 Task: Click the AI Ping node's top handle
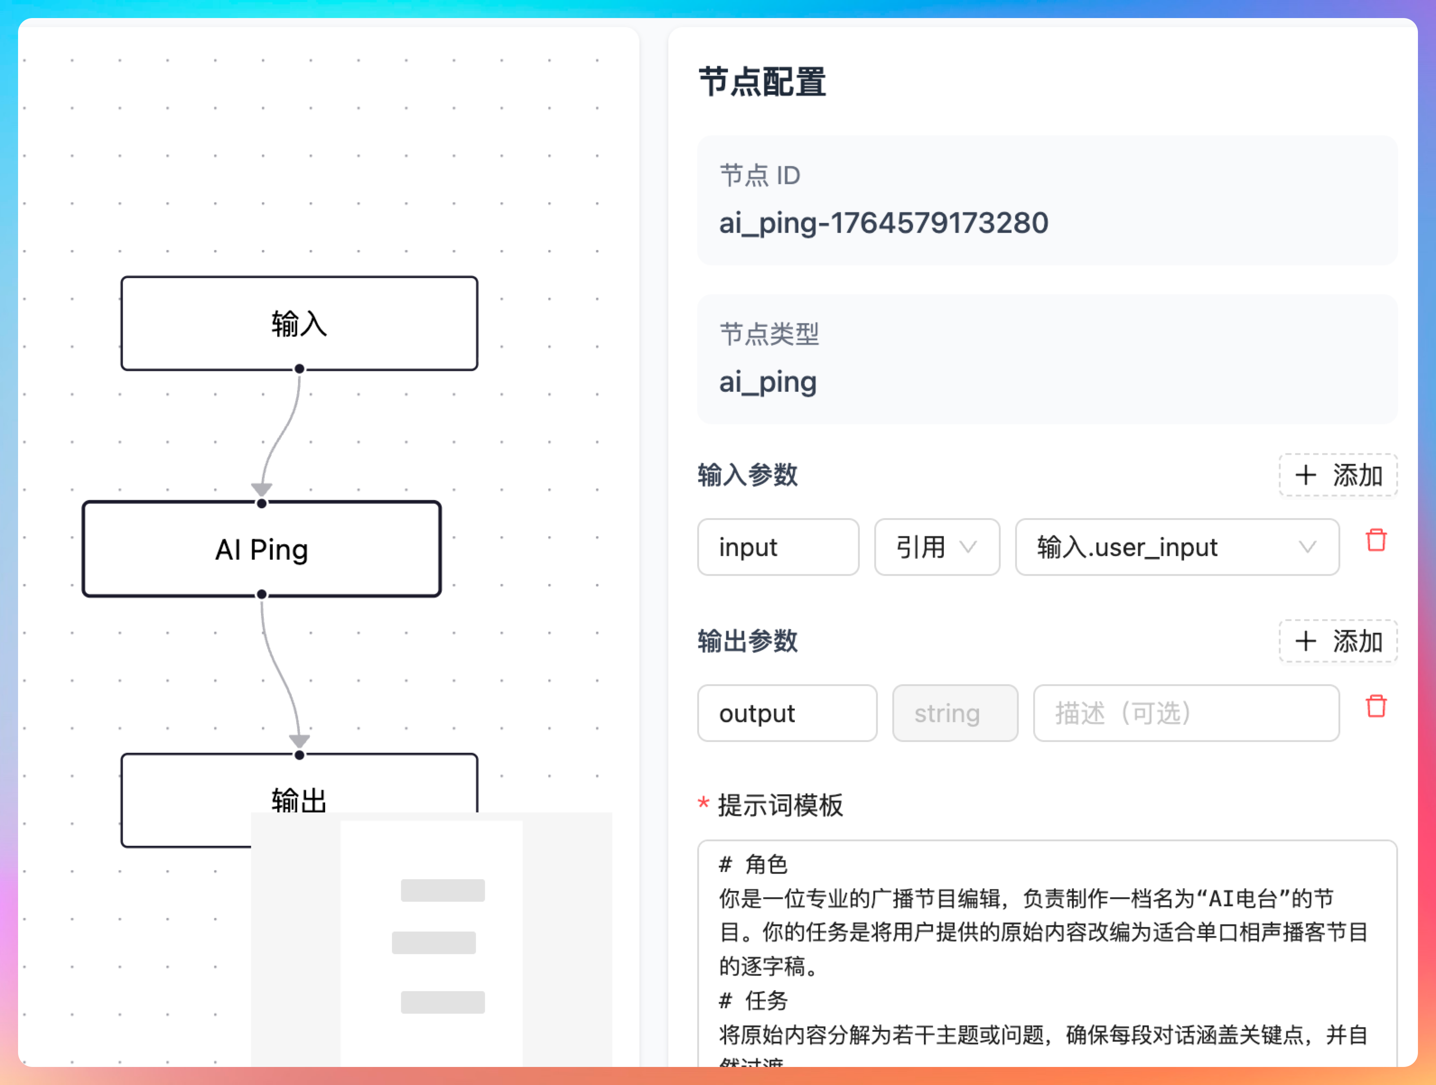coord(261,504)
